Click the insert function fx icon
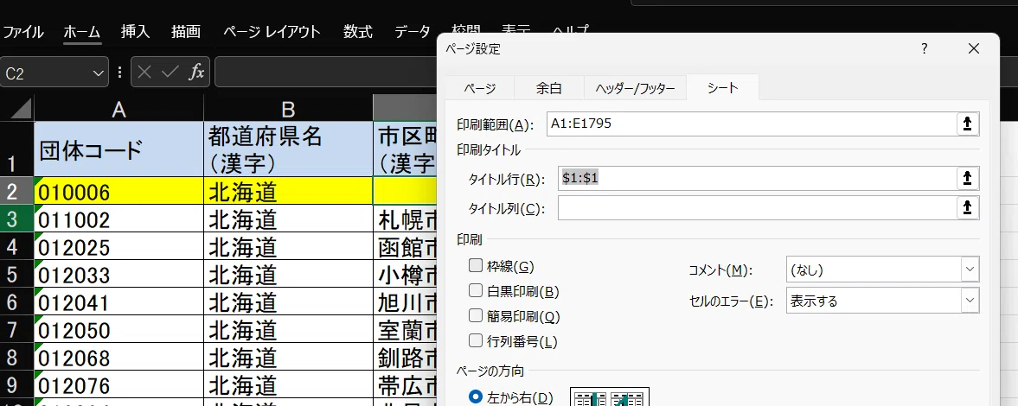The image size is (1018, 406). coord(196,72)
